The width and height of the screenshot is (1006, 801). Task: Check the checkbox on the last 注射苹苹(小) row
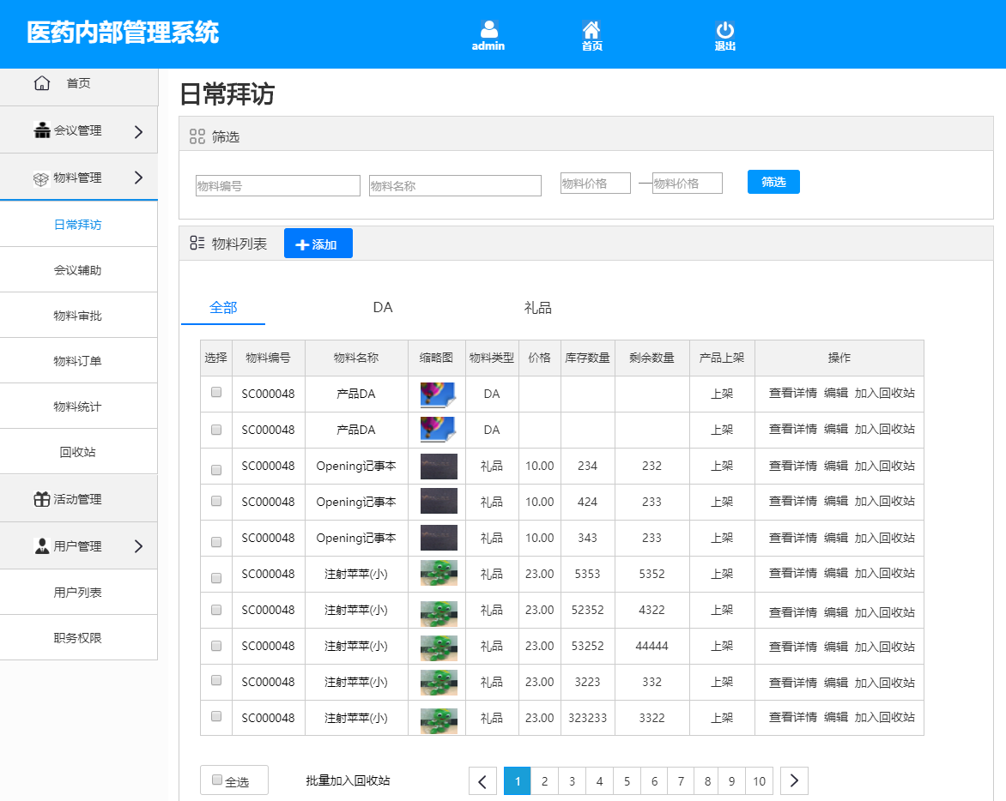pos(215,719)
